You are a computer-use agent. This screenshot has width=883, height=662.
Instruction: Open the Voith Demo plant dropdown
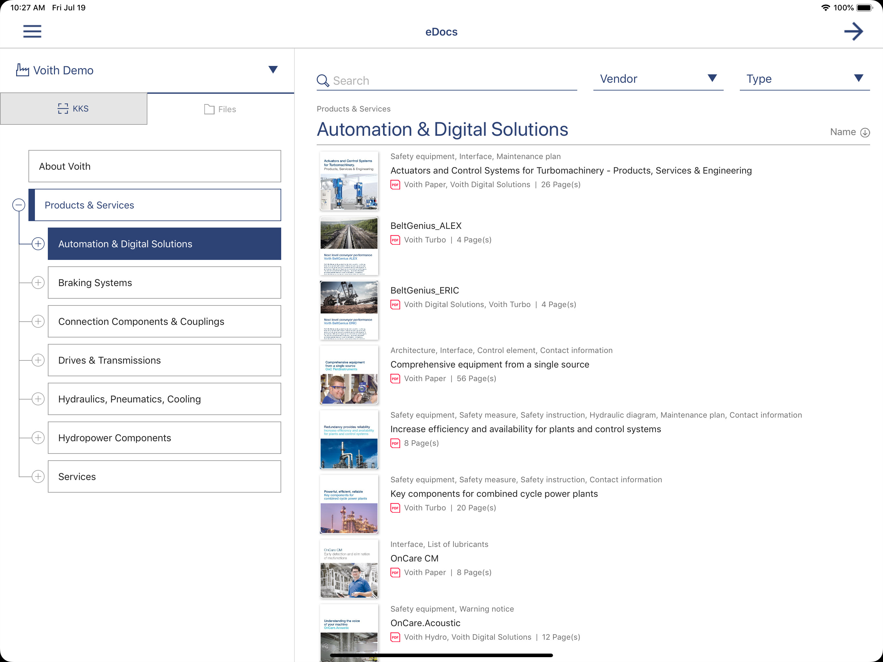(x=273, y=70)
